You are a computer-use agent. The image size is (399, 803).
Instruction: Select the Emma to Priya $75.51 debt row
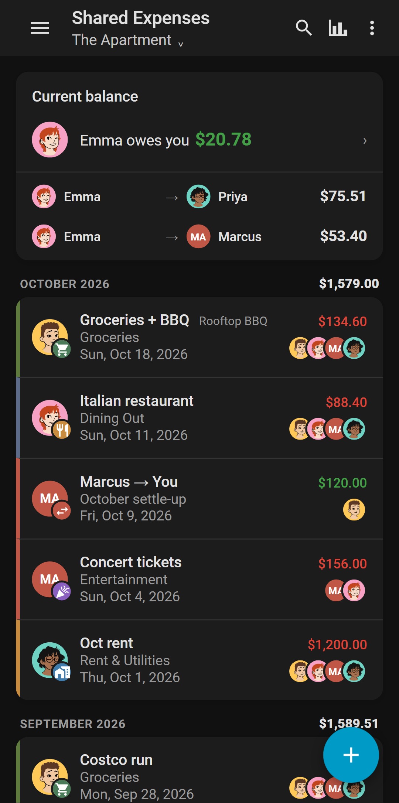pos(199,197)
